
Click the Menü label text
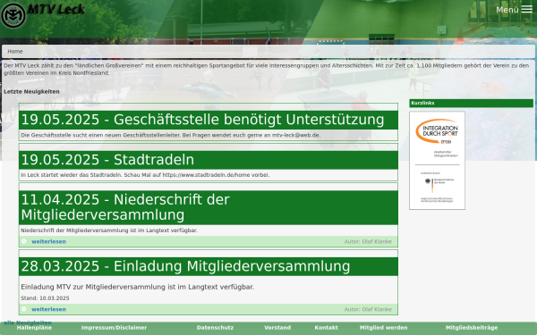coord(507,10)
